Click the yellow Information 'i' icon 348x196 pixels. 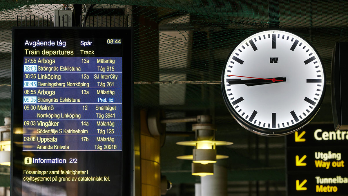click(28, 161)
